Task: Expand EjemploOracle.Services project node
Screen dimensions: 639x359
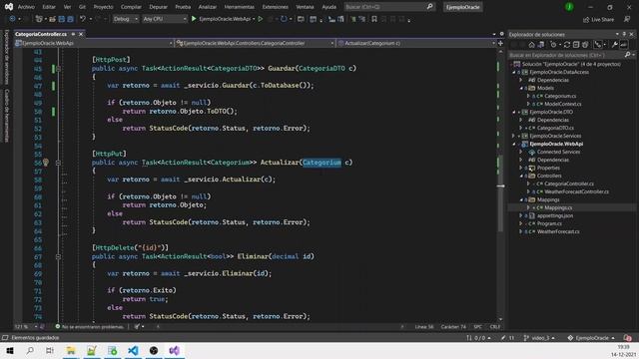Action: pyautogui.click(x=514, y=136)
